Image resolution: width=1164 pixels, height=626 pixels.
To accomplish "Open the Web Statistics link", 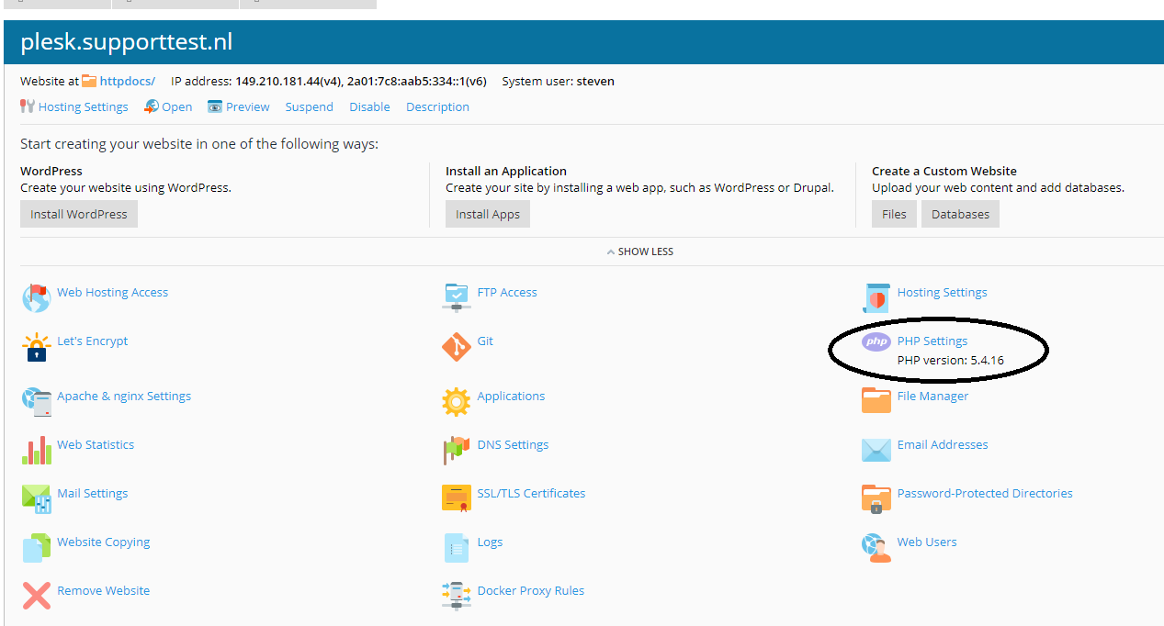I will 96,444.
